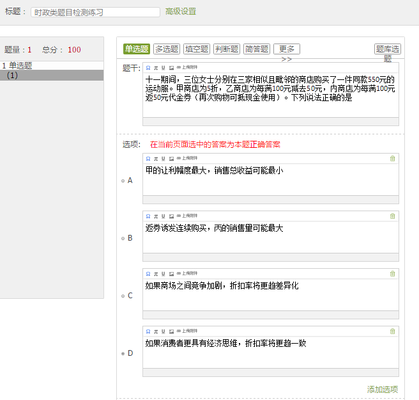Image resolution: width=419 pixels, height=400 pixels.
Task: Click 添加选项 to add an option
Action: click(x=382, y=389)
